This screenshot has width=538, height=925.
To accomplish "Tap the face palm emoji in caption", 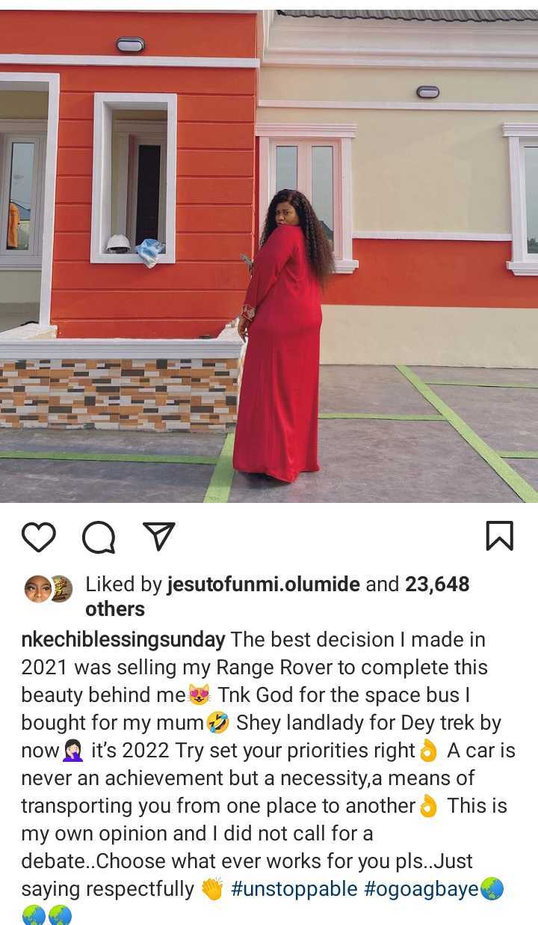I will tap(73, 751).
